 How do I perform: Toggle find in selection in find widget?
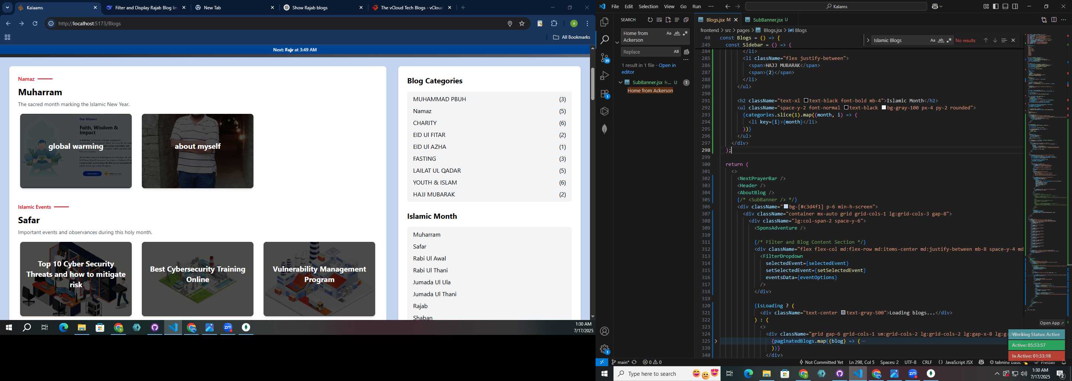coord(1004,40)
